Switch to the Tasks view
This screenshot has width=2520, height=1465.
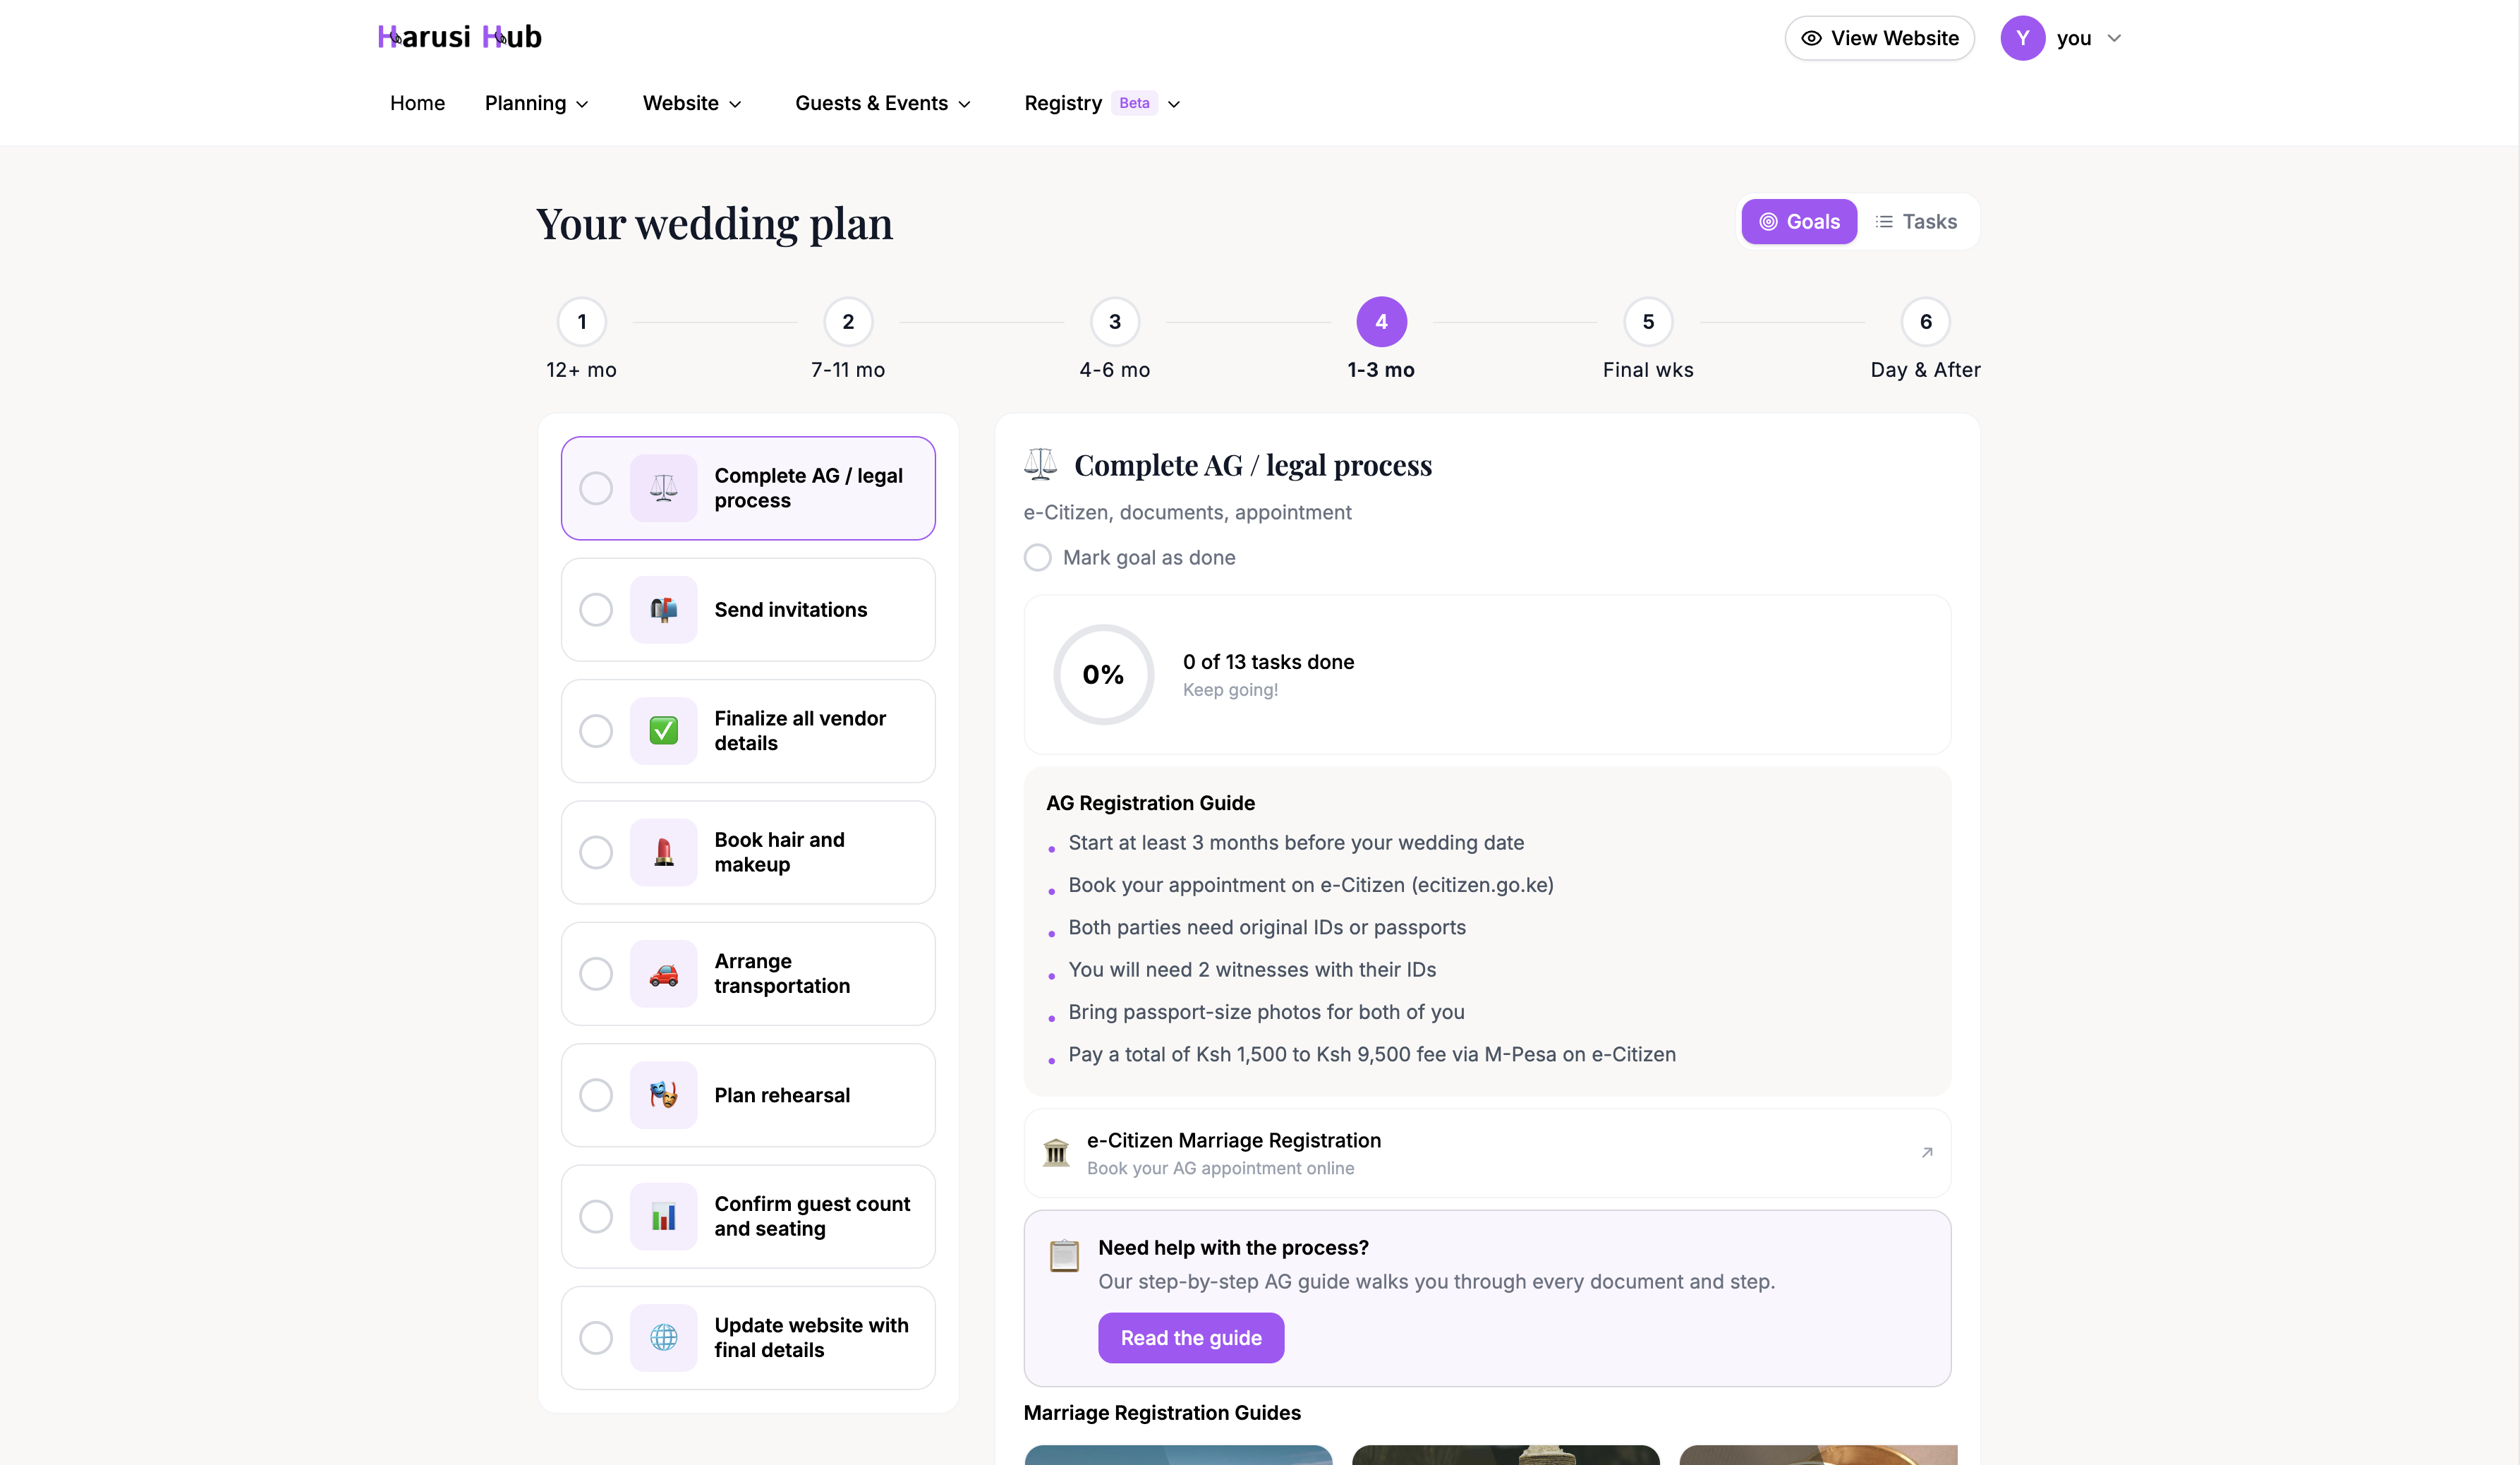pos(1916,221)
